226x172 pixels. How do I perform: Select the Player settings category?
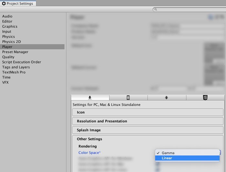[x=32, y=47]
